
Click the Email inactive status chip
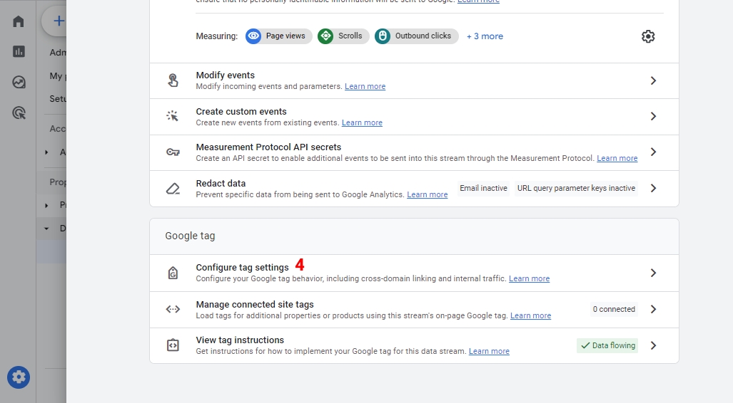tap(483, 189)
